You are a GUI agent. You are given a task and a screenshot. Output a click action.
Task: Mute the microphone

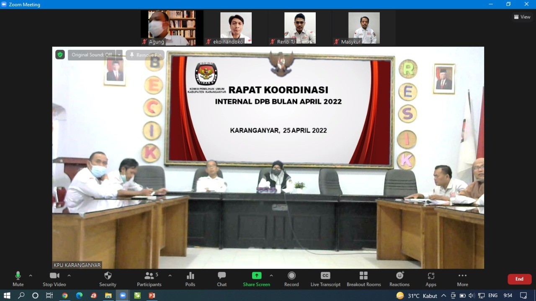pyautogui.click(x=18, y=278)
